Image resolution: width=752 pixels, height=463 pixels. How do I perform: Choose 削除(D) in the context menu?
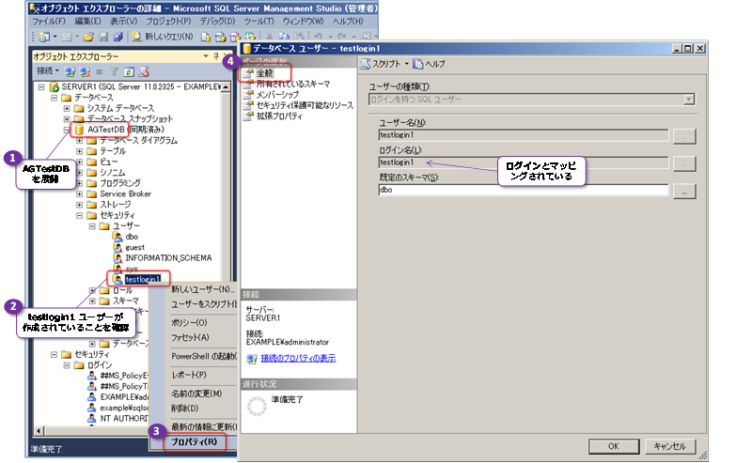pyautogui.click(x=185, y=409)
